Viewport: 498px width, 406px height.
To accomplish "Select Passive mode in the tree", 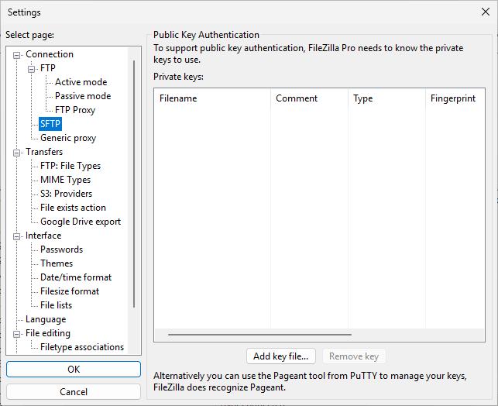I will (x=82, y=96).
